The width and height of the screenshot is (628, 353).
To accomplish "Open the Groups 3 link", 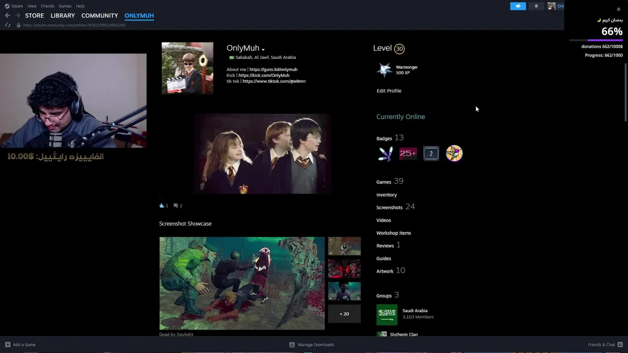I will click(388, 295).
